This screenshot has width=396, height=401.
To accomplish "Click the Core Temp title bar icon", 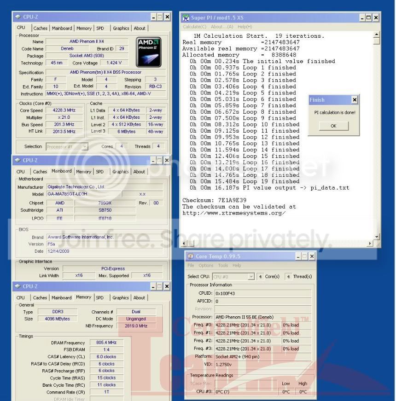I will point(191,256).
